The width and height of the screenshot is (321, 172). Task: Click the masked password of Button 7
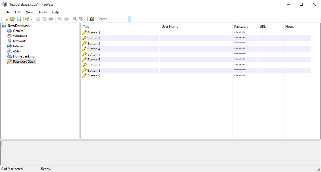(x=240, y=65)
